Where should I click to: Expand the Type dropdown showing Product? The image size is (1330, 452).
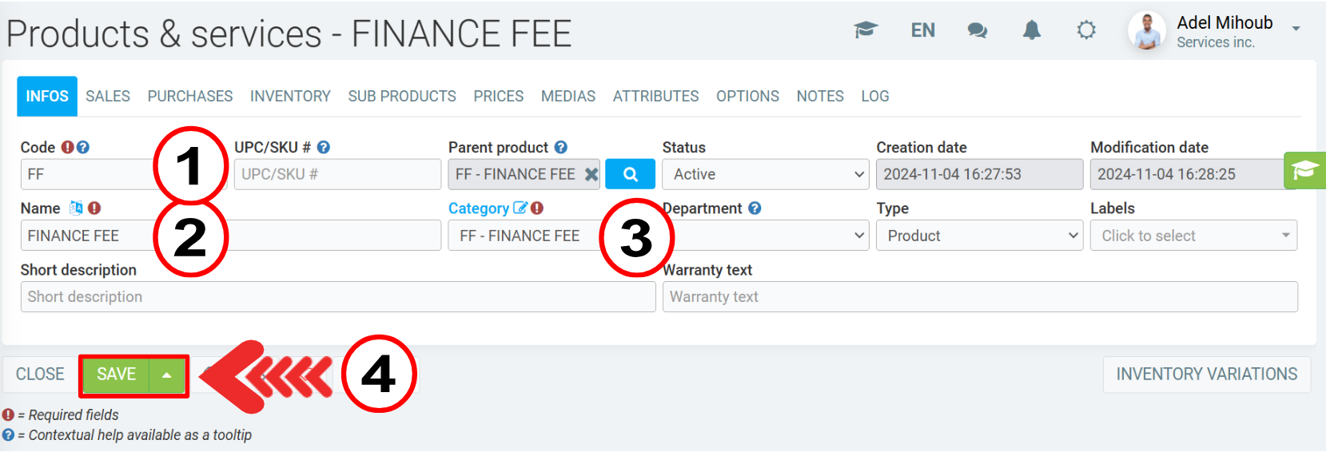pyautogui.click(x=979, y=236)
